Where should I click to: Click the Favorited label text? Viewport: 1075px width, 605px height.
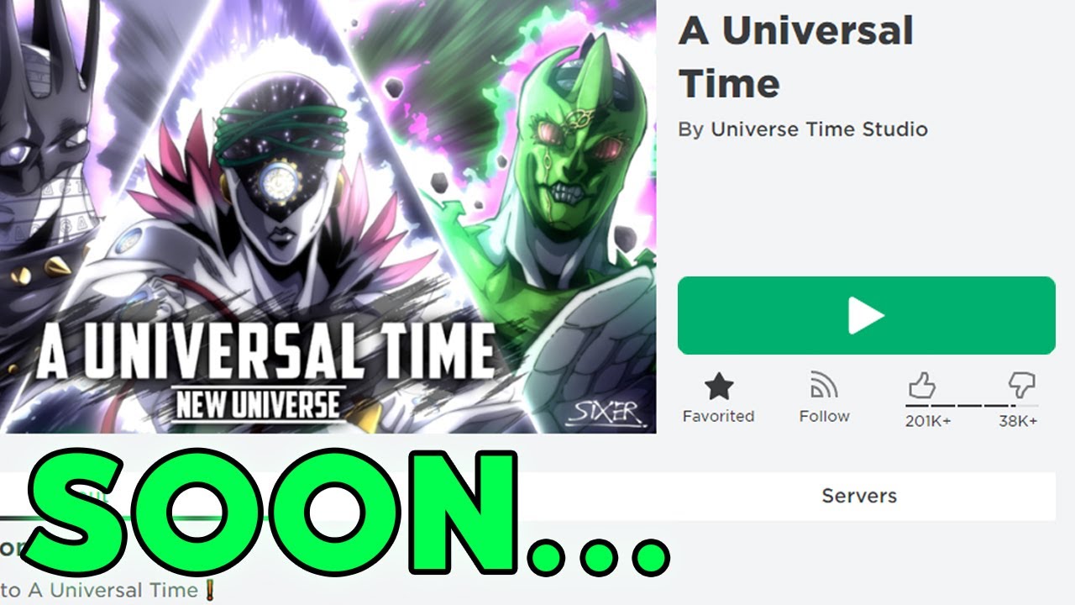(718, 416)
